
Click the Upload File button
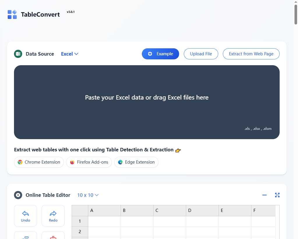[x=201, y=54]
